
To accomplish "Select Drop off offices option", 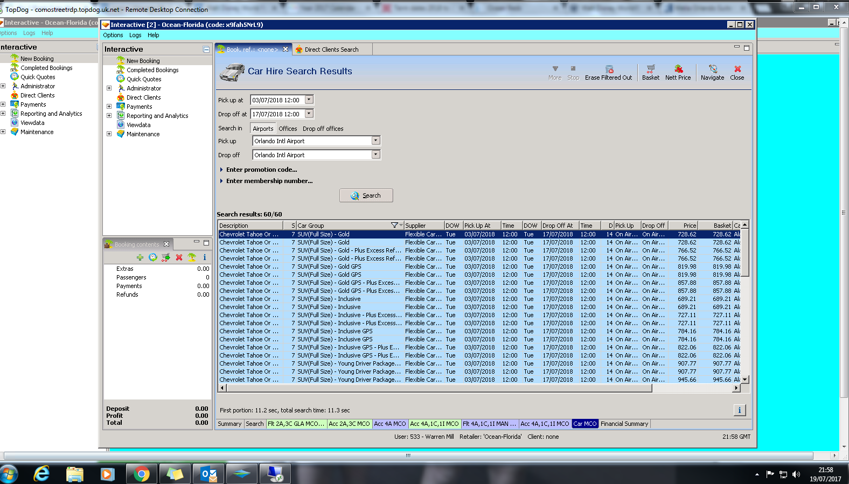I will (323, 129).
